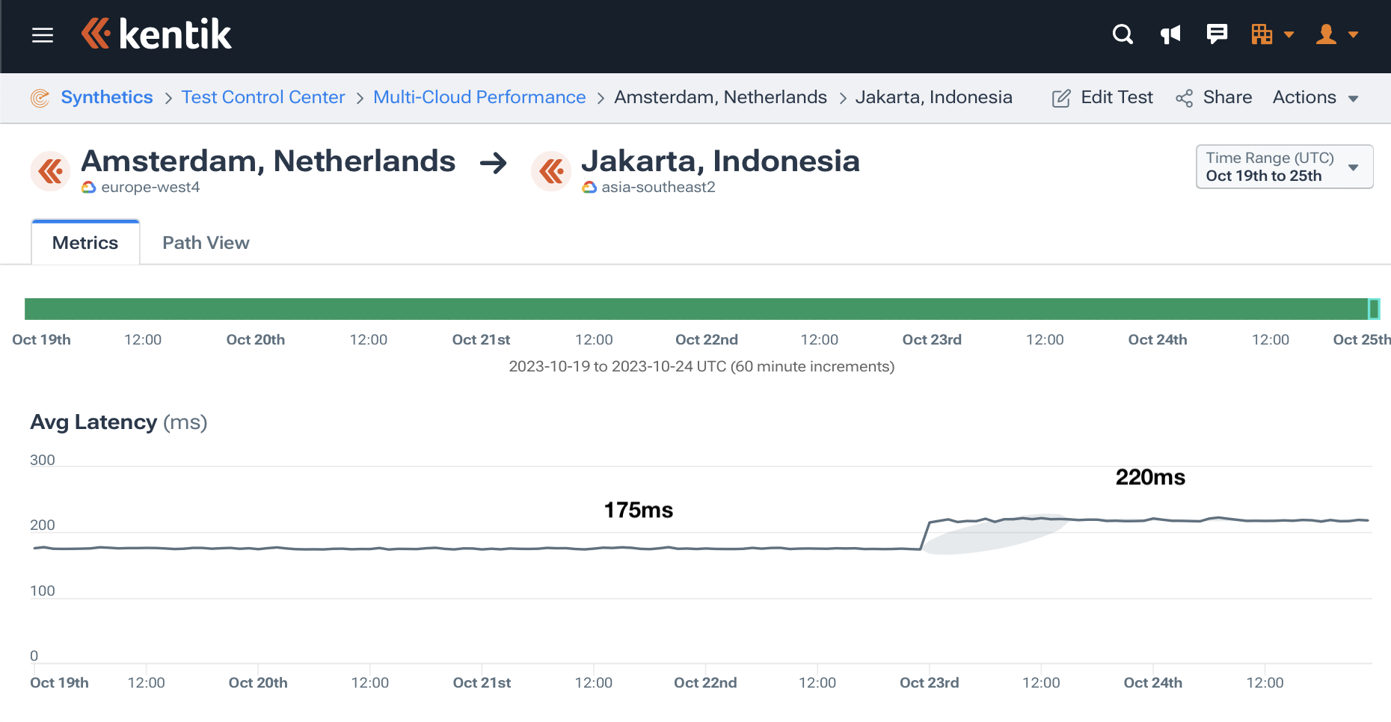Click the Avg Latency (ms) heading
The width and height of the screenshot is (1391, 722).
coord(119,422)
